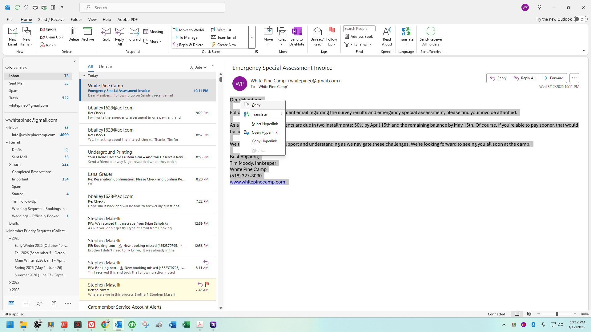The width and height of the screenshot is (591, 332).
Task: Open the Send / Receive ribbon tab
Action: pos(51,19)
